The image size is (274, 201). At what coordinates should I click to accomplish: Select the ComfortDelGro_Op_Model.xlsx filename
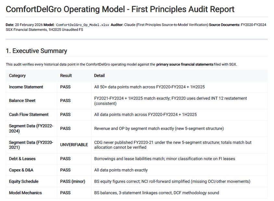(x=82, y=25)
